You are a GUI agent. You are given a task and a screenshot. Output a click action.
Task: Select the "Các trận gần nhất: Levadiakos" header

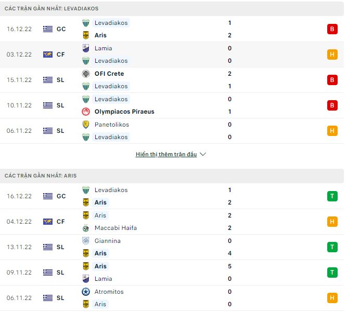coord(52,9)
